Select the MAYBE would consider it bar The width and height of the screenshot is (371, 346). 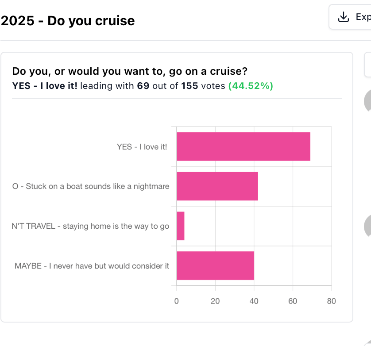[216, 265]
